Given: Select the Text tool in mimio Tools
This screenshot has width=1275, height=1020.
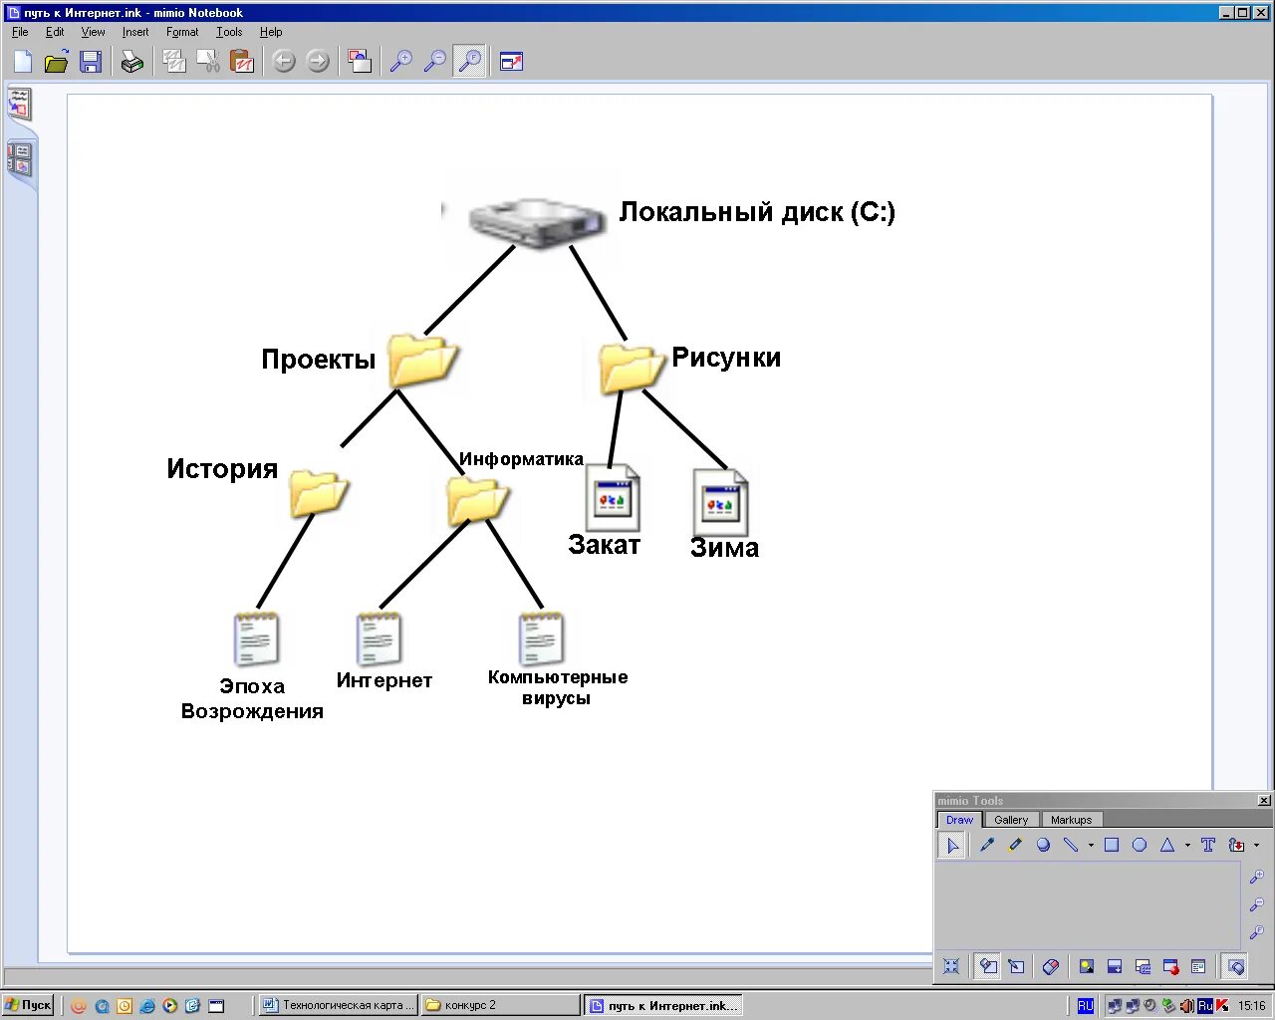Looking at the screenshot, I should click(1208, 845).
